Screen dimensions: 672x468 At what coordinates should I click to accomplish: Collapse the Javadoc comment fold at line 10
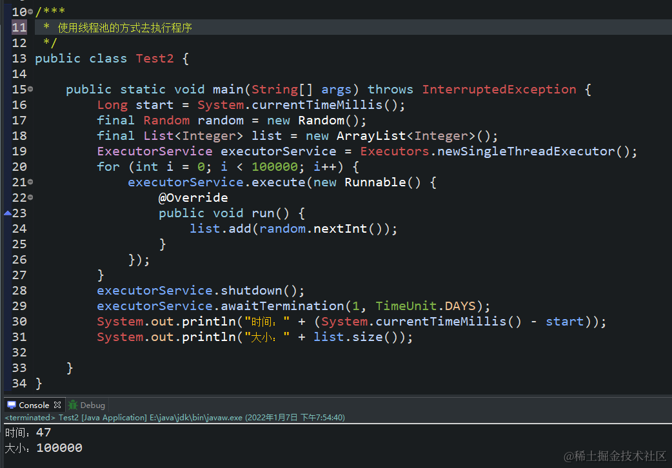(30, 12)
